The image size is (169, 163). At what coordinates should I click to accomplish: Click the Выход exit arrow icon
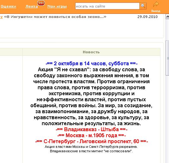(x=156, y=4)
